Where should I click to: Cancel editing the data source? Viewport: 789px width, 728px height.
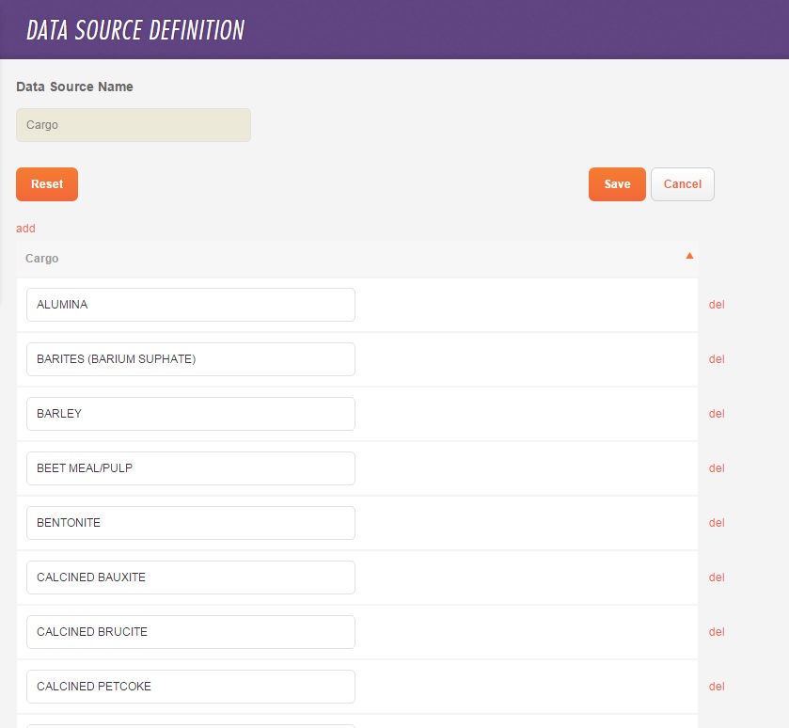(682, 184)
